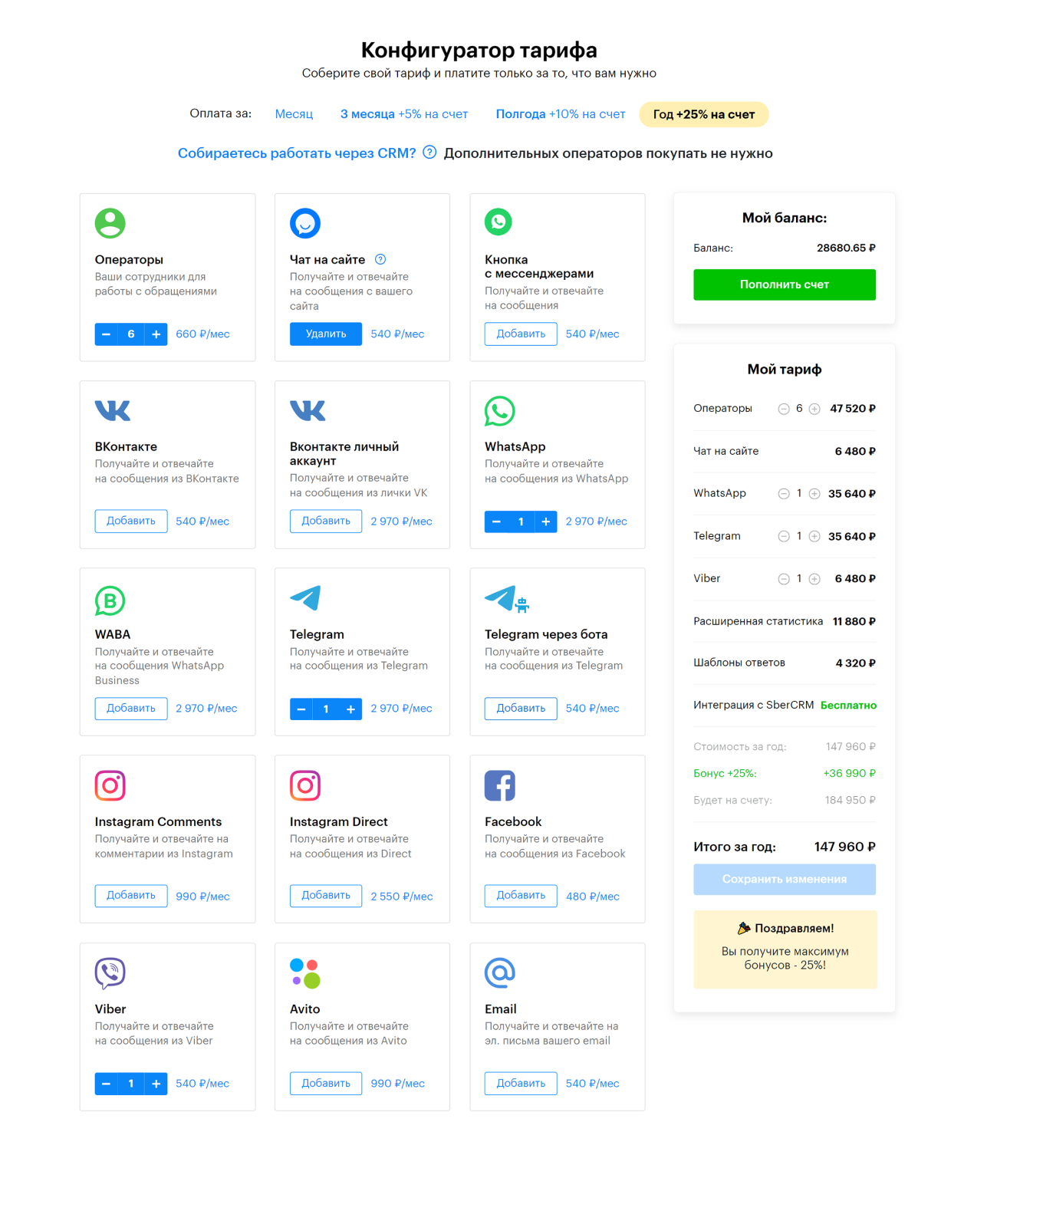Click the blue site chat bubble icon
Image resolution: width=1043 pixels, height=1224 pixels.
click(x=304, y=223)
